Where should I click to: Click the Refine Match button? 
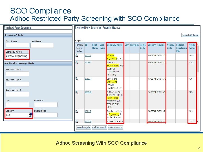[99, 128]
